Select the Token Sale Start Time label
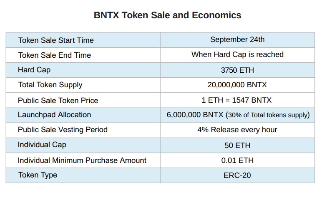322x197 pixels. point(56,40)
